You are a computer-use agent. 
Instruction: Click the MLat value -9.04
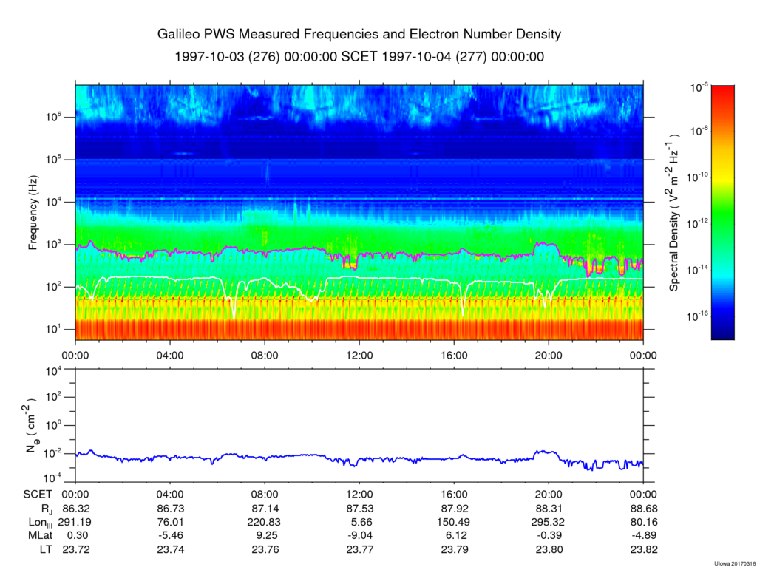360,536
